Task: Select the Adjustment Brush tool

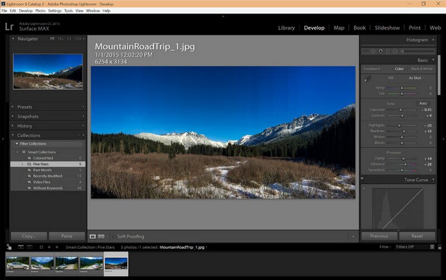Action: tap(418, 51)
